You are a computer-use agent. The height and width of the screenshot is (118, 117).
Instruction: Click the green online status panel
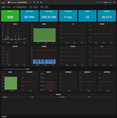(10, 16)
